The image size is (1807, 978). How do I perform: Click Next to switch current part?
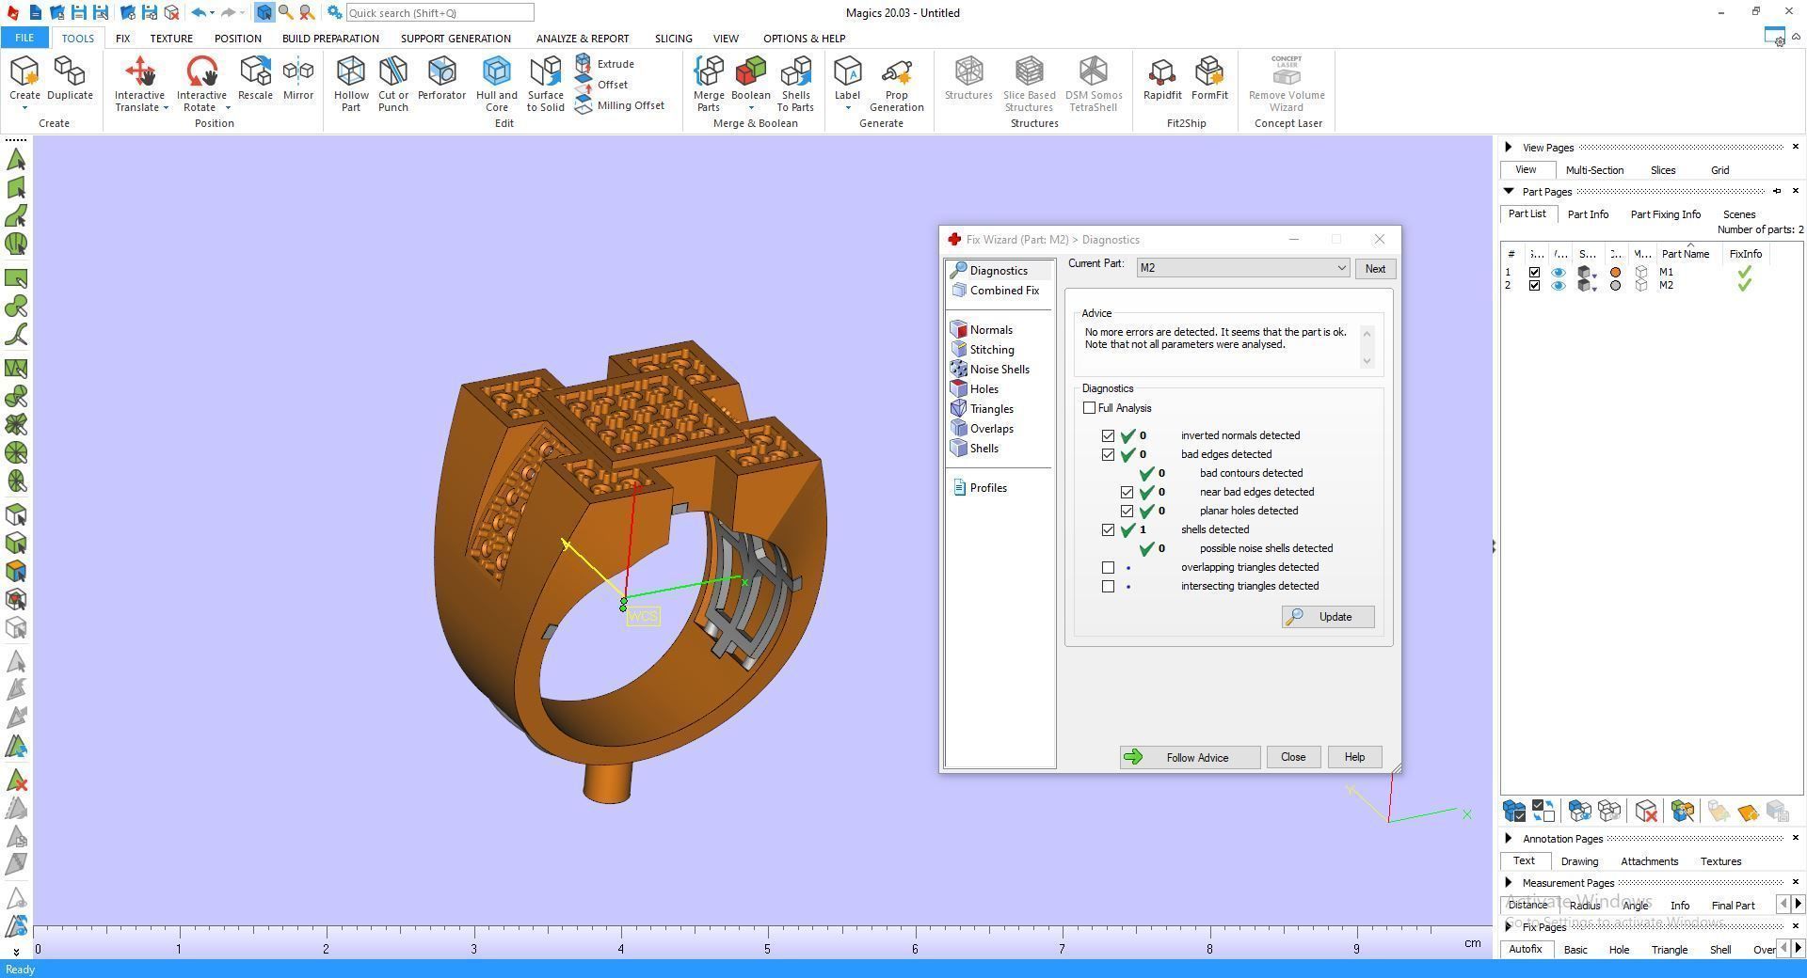(1375, 269)
